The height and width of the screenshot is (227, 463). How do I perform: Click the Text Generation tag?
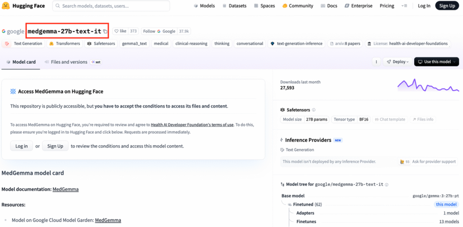[24, 44]
